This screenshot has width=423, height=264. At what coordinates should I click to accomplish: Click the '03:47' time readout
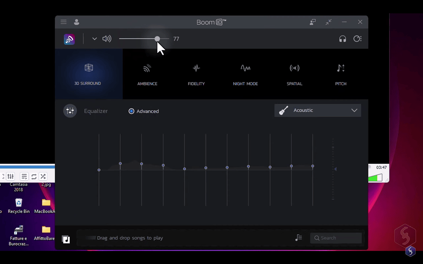(381, 168)
